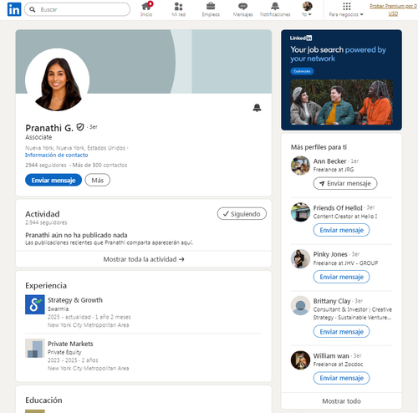Click the search magnifier icon
The image size is (418, 413).
click(33, 9)
